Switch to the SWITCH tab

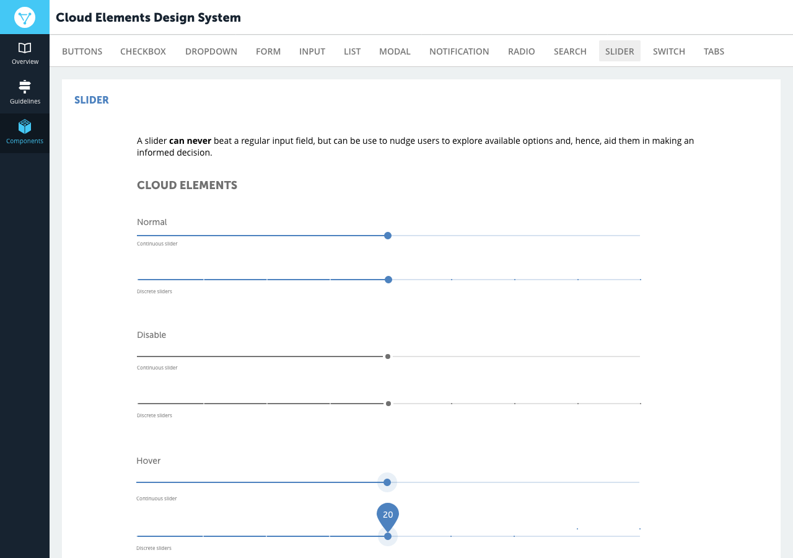pos(669,51)
